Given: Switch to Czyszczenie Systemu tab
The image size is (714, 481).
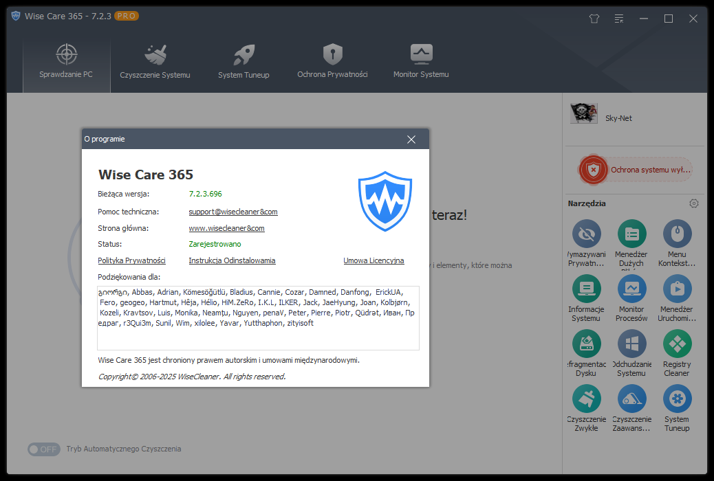Looking at the screenshot, I should click(x=155, y=60).
